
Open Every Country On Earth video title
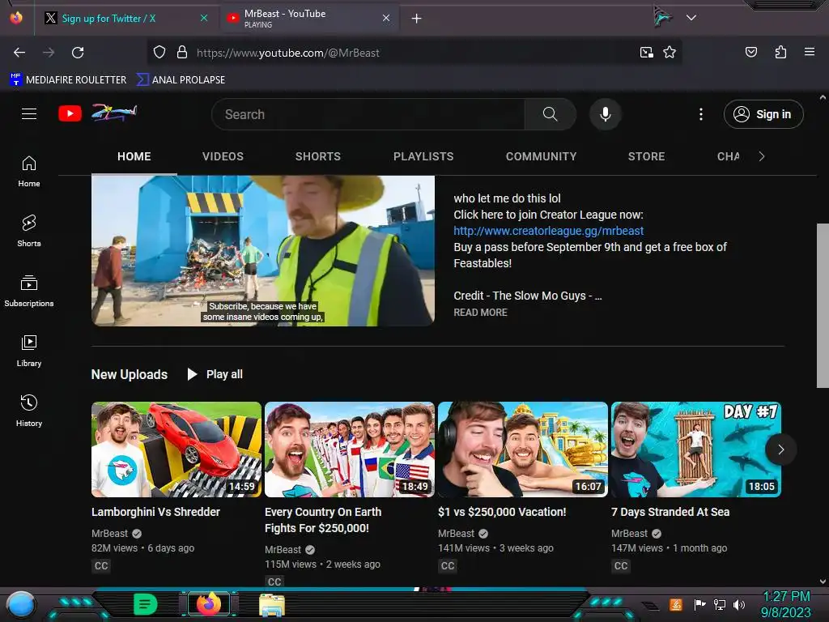(322, 520)
